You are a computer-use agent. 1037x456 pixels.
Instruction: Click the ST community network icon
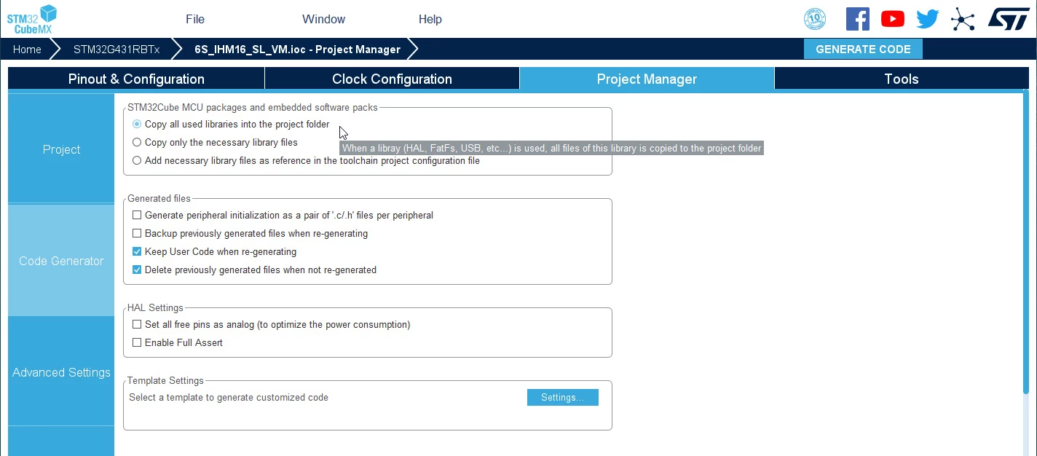click(x=963, y=19)
